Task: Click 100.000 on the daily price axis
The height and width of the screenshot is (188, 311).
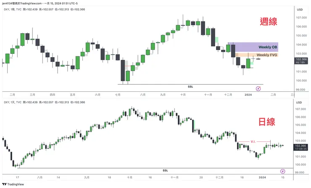Action: coord(300,164)
